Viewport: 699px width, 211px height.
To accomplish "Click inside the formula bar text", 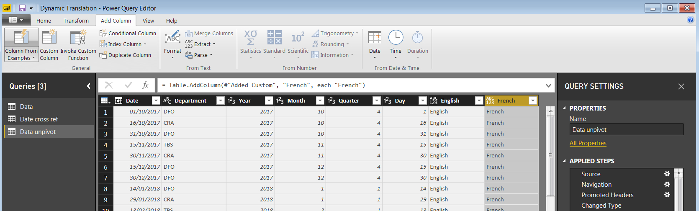I will (x=264, y=85).
